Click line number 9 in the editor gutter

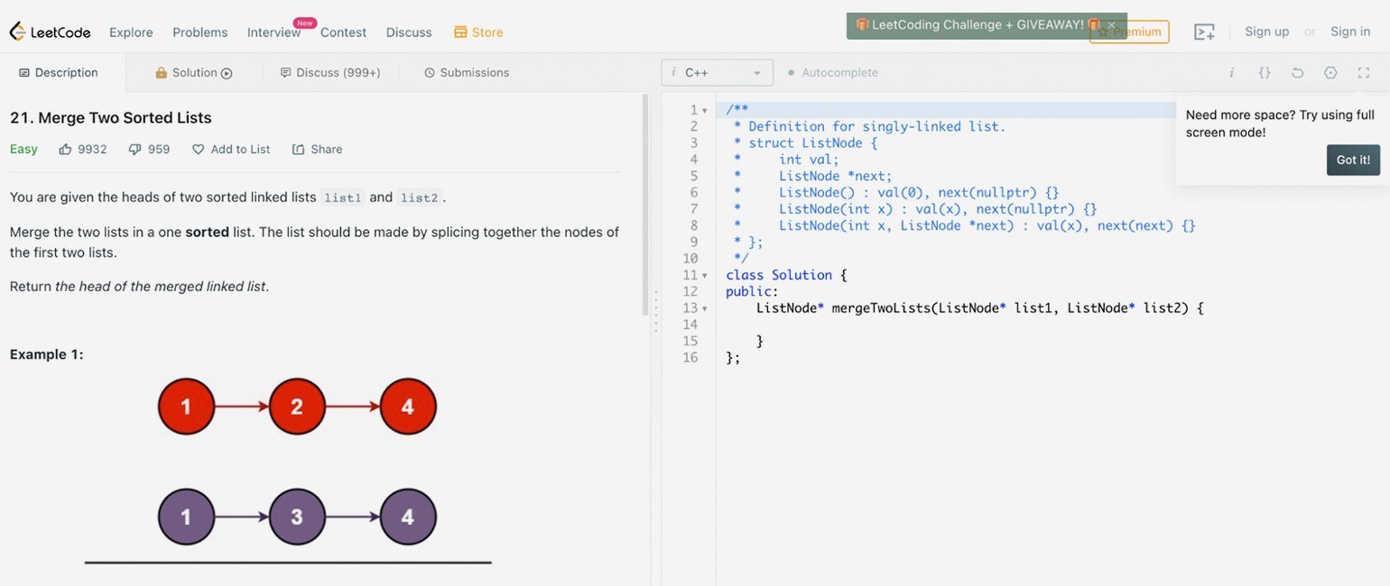[694, 243]
